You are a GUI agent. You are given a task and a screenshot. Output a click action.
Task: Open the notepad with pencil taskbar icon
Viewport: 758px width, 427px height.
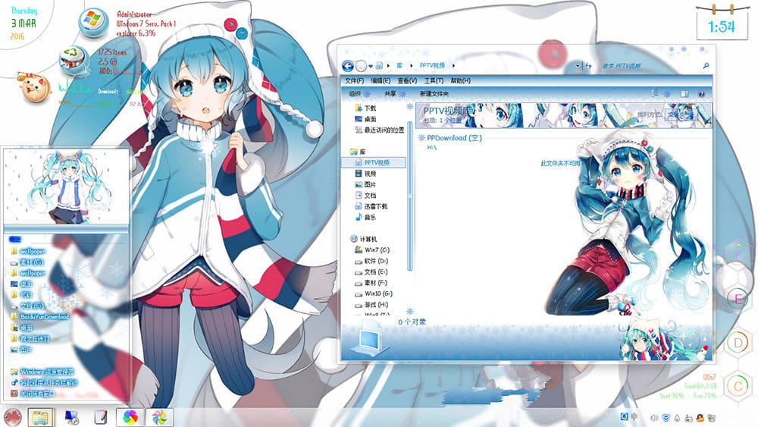point(101,417)
